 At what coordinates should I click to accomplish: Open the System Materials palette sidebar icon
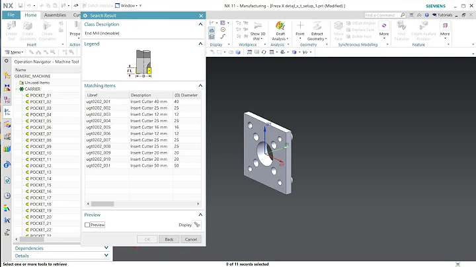tap(7, 208)
